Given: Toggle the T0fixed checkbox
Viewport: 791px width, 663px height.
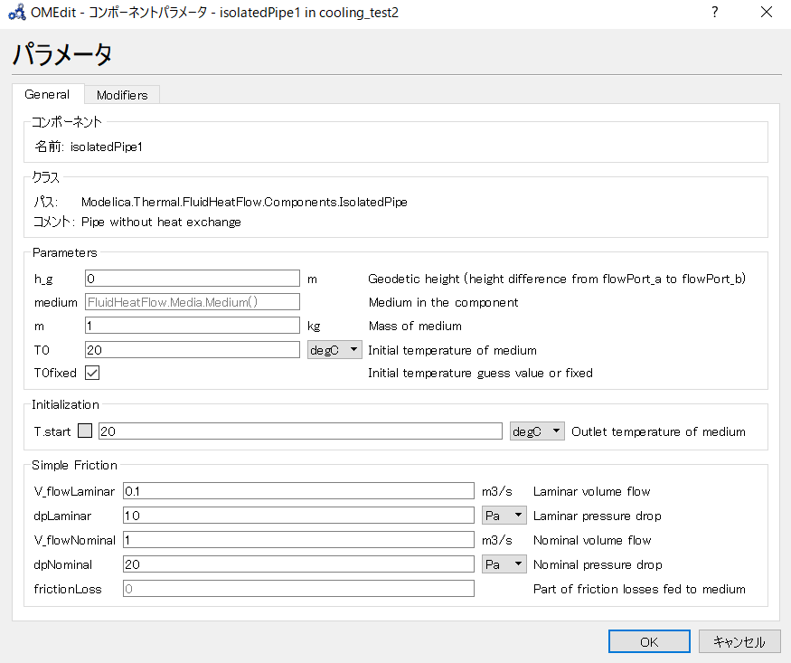Looking at the screenshot, I should 92,373.
